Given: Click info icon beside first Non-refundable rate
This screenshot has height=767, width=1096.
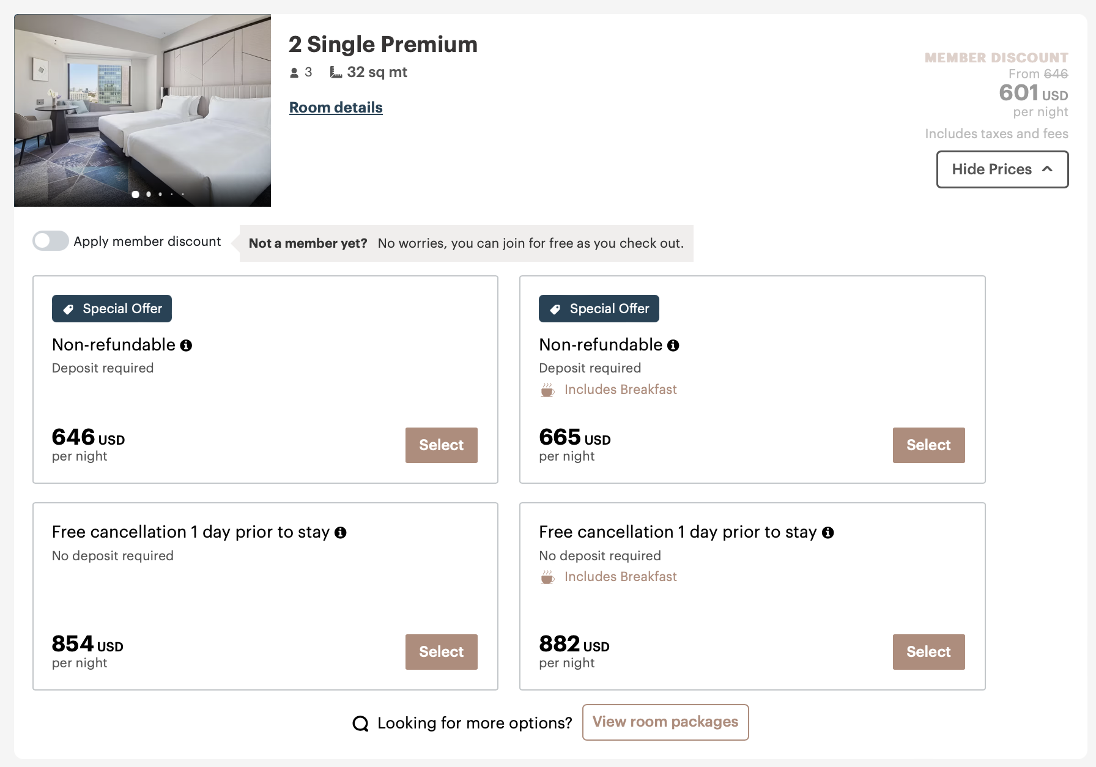Looking at the screenshot, I should (186, 346).
